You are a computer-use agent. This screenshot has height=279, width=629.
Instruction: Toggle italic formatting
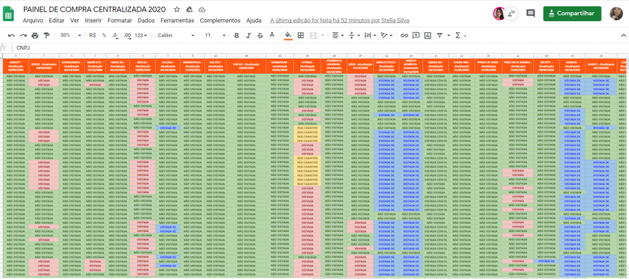point(249,35)
